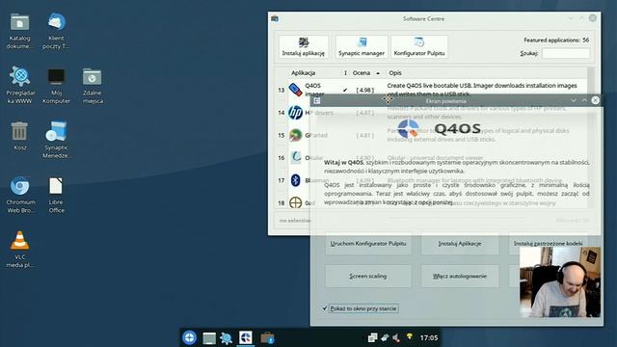The width and height of the screenshot is (617, 347).
Task: Open the yellow notification tray icon
Action: coord(410,336)
